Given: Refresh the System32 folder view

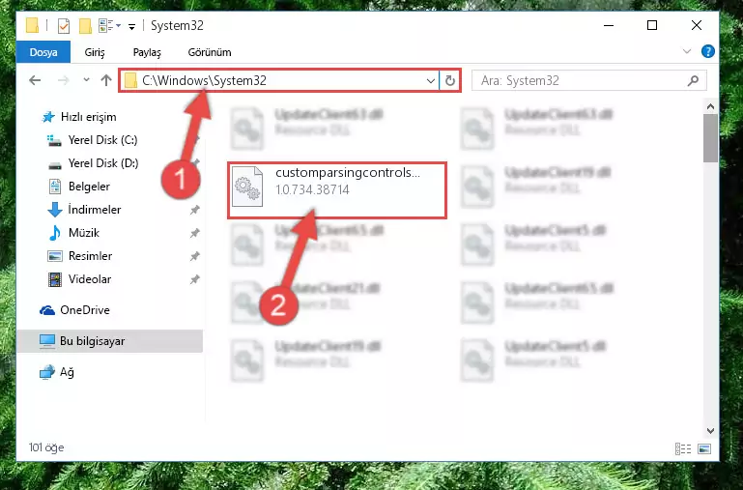Looking at the screenshot, I should 449,80.
